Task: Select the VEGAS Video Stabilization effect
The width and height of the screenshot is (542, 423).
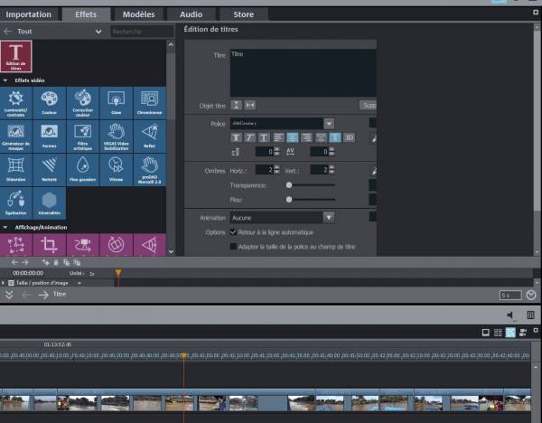Action: pyautogui.click(x=116, y=135)
